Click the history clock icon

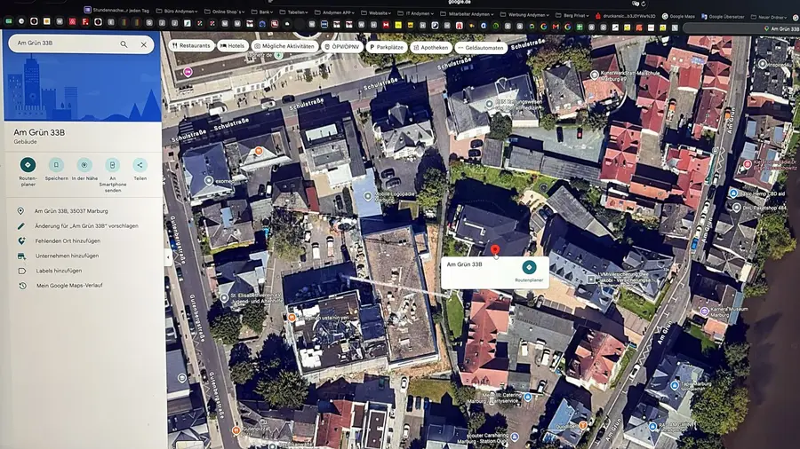[x=22, y=286]
